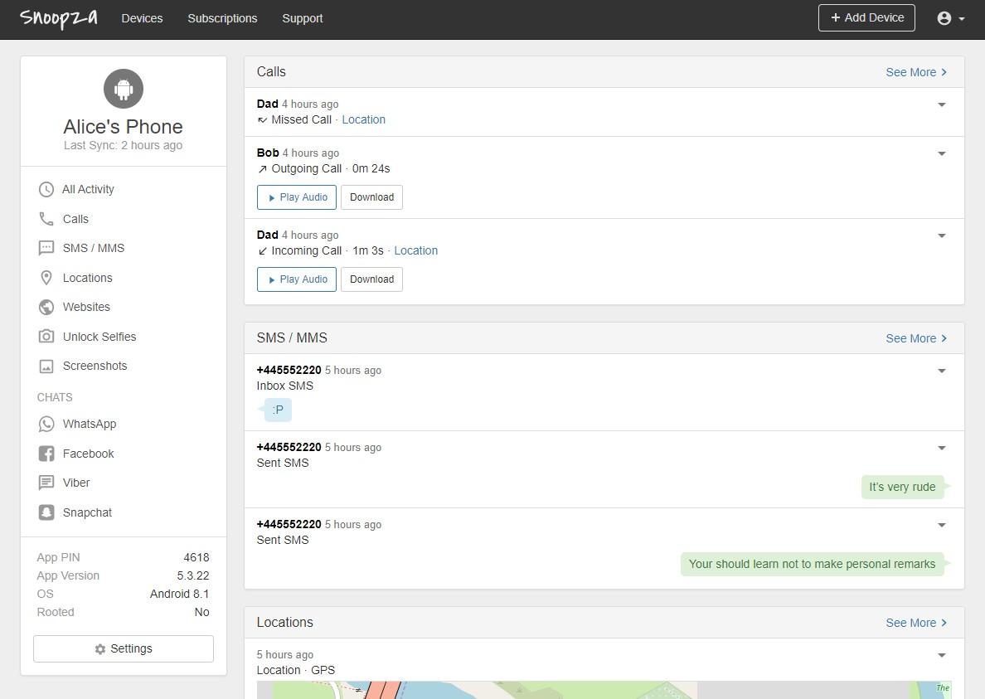
Task: Click the Unlock Selfies camera icon
Action: tap(46, 336)
